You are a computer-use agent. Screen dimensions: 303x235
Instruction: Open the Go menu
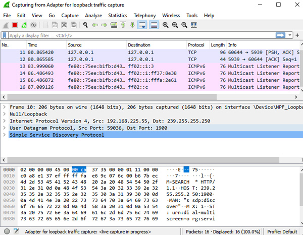tap(52, 16)
